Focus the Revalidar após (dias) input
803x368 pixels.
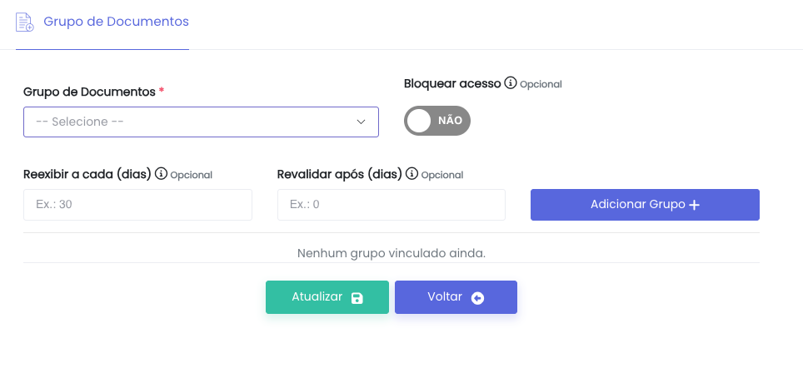pyautogui.click(x=391, y=204)
